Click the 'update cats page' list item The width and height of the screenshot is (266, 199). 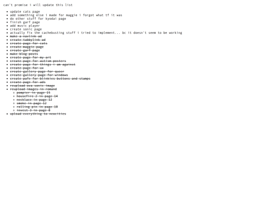[25, 12]
